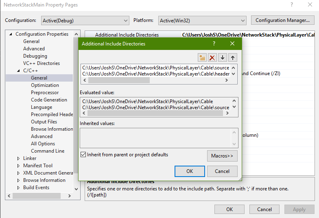The image size is (319, 218).
Task: Collapse the Configuration Properties tree node
Action: (11, 34)
